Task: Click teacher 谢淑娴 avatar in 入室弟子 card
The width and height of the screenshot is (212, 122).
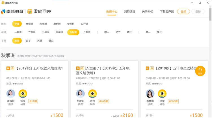Action: point(81,94)
